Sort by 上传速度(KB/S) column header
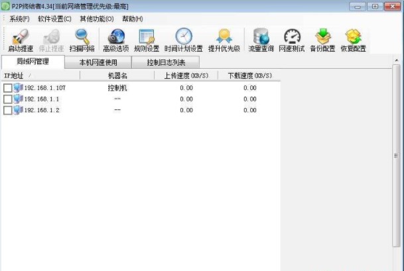This screenshot has height=271, width=404. pyautogui.click(x=186, y=76)
